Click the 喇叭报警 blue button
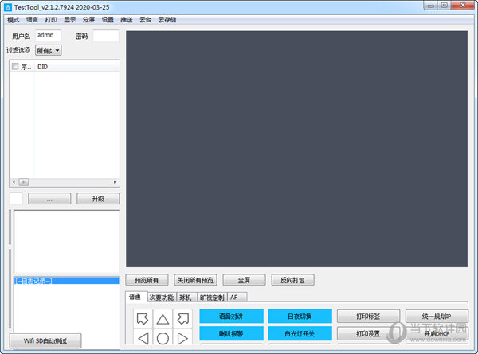This screenshot has height=354, width=478. (x=231, y=333)
